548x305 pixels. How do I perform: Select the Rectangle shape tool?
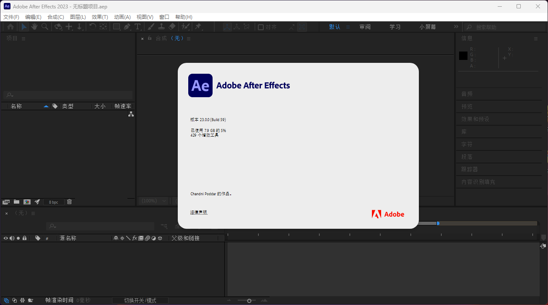coord(117,27)
